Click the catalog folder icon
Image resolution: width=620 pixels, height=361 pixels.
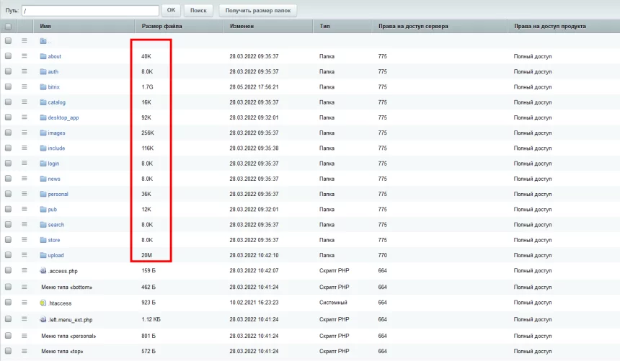click(x=43, y=103)
